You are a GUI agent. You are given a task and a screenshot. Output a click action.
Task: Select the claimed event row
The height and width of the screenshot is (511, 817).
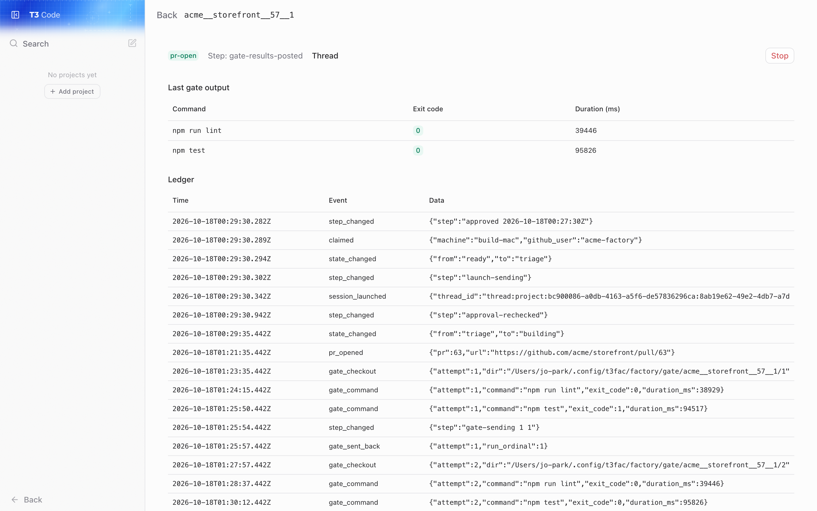pyautogui.click(x=481, y=240)
